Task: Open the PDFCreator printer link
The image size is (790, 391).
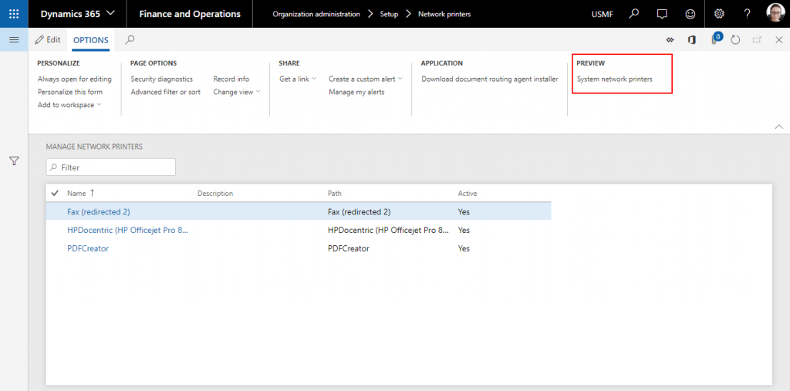Action: [x=88, y=248]
